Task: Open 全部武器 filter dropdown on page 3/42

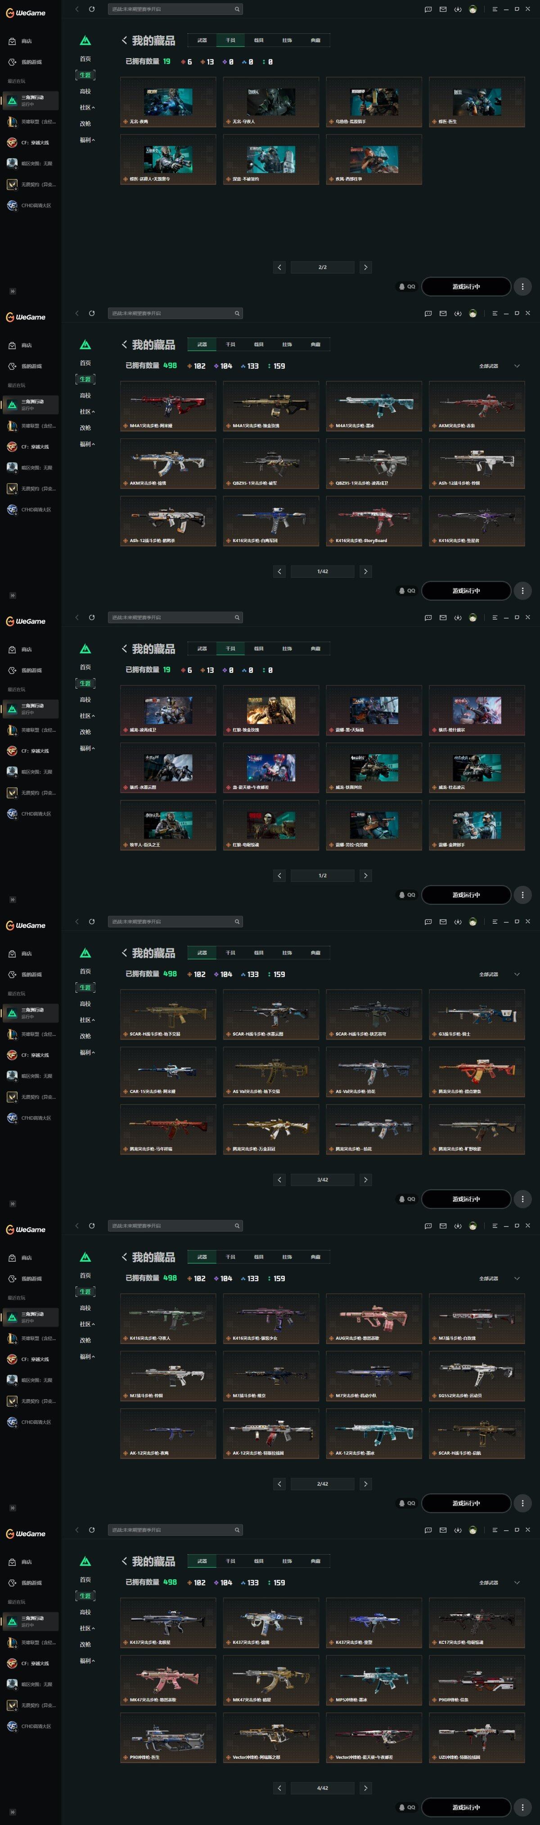Action: [x=499, y=974]
